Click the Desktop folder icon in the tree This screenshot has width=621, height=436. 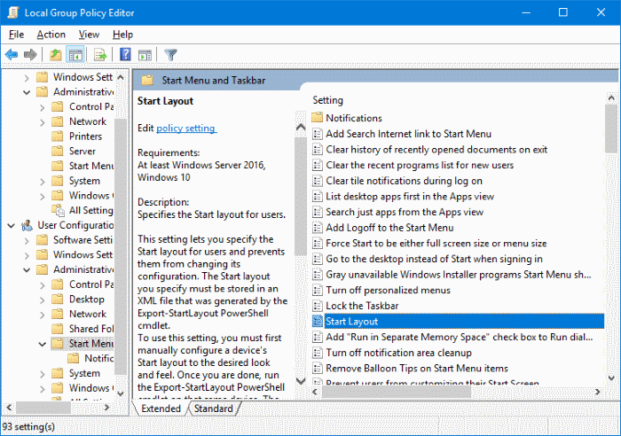point(58,300)
